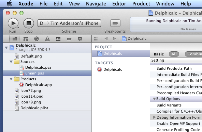Image resolution: width=202 pixels, height=132 pixels.
Task: Stop the running app with Stop button
Action: point(29,23)
